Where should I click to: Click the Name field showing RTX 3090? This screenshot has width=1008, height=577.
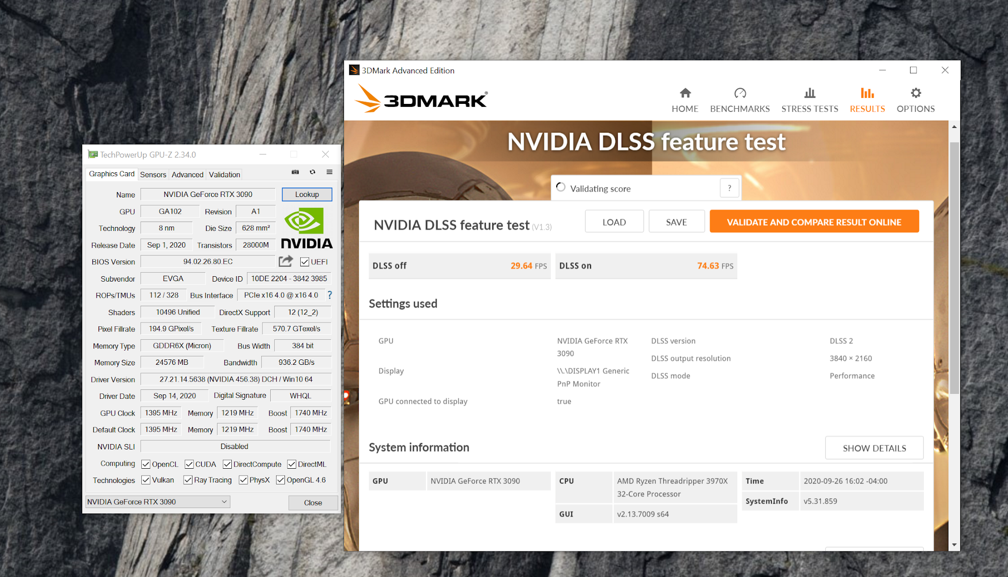tap(208, 194)
